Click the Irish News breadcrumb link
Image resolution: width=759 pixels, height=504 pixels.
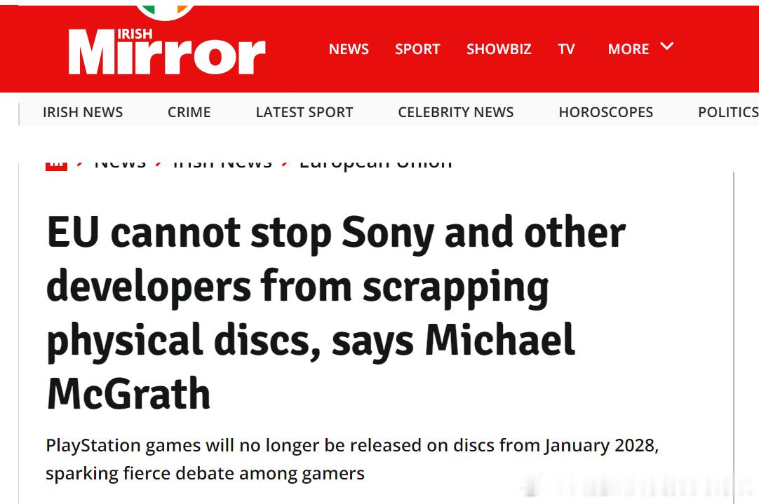click(x=222, y=165)
